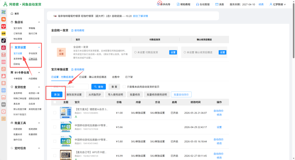Click the 阿奇索 logo icon

pyautogui.click(x=5, y=4)
